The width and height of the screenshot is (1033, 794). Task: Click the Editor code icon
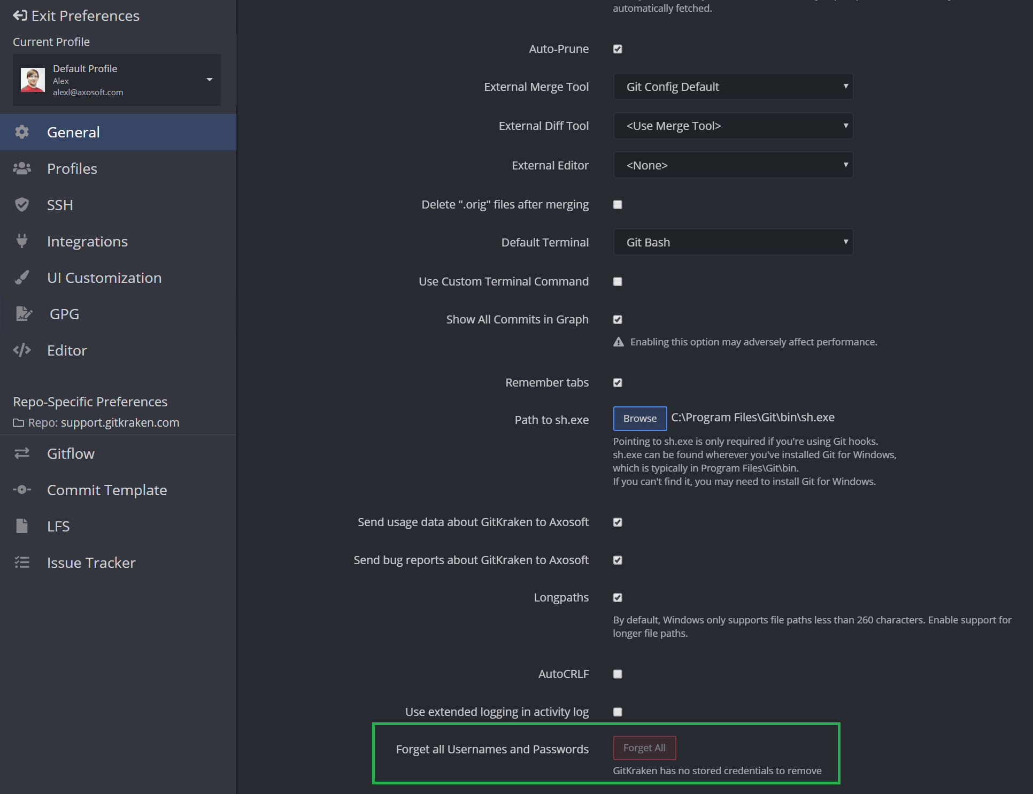click(x=22, y=350)
